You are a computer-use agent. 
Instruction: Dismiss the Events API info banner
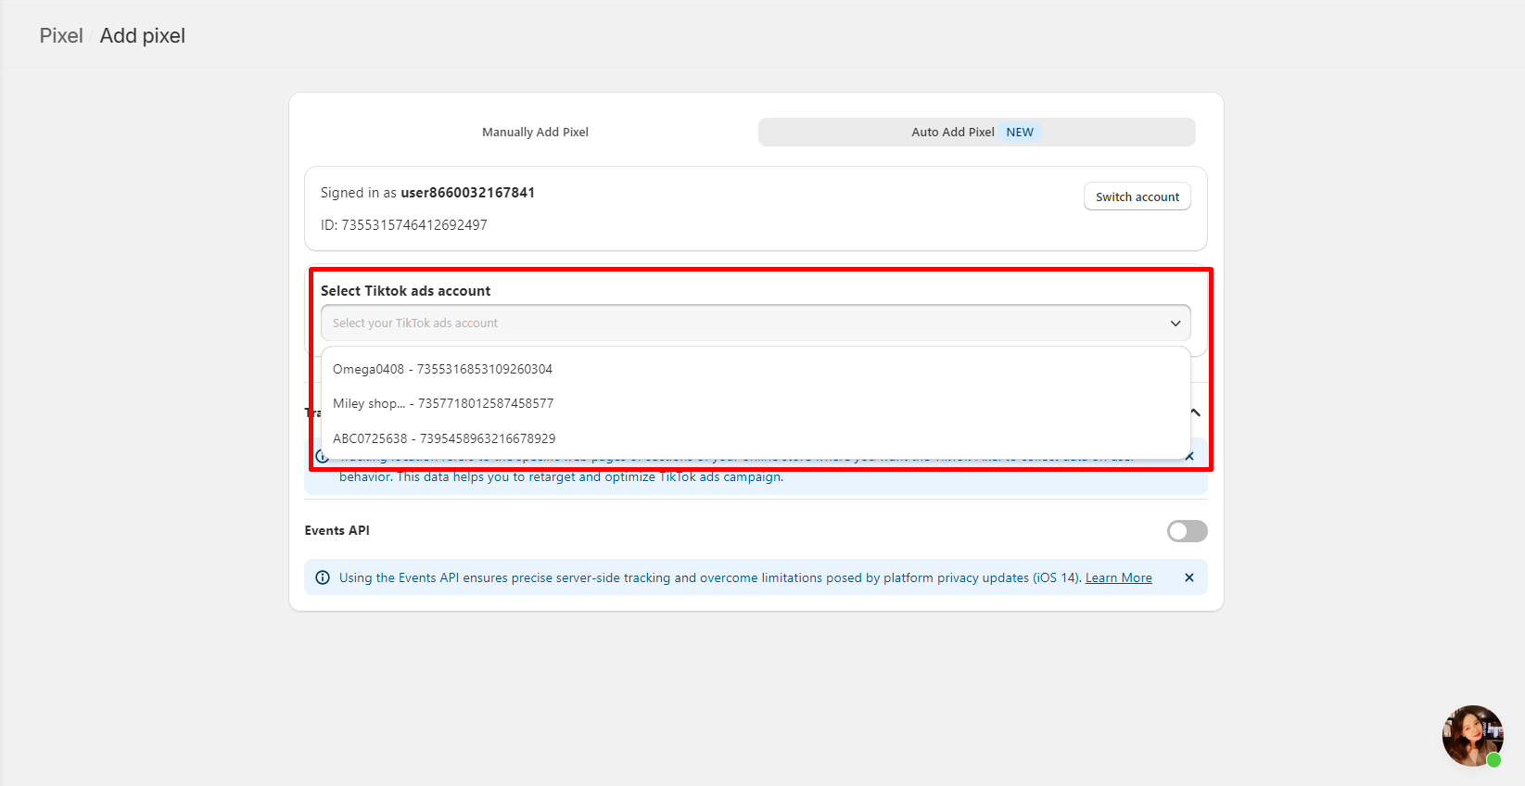tap(1188, 577)
